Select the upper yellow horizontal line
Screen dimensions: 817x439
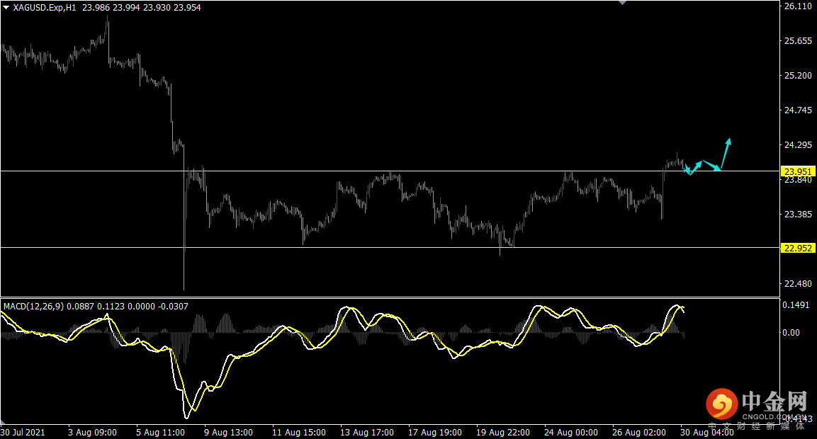390,171
